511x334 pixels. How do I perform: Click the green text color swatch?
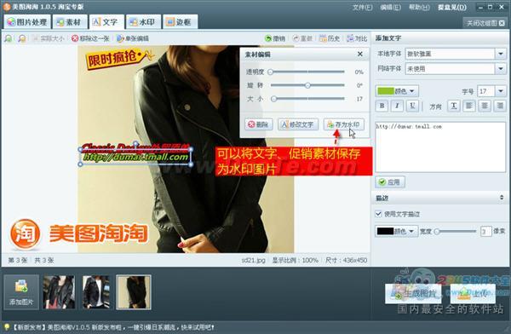coord(386,91)
